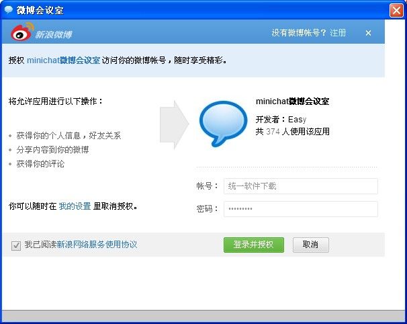
Task: Click the green 登录并授权 button
Action: pos(254,245)
